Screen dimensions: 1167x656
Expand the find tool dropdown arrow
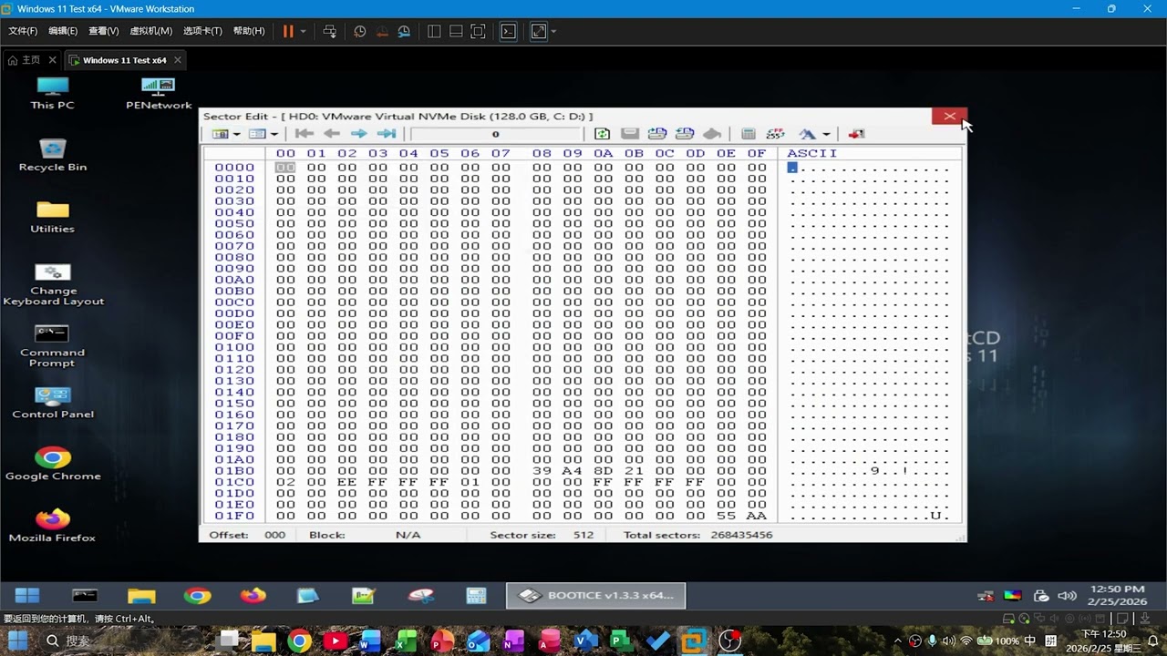826,135
